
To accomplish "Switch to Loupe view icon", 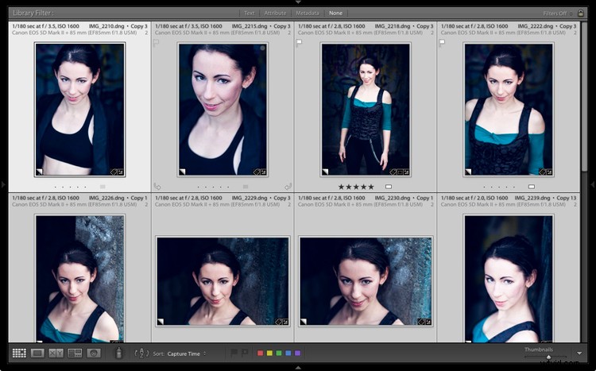I will coord(37,354).
